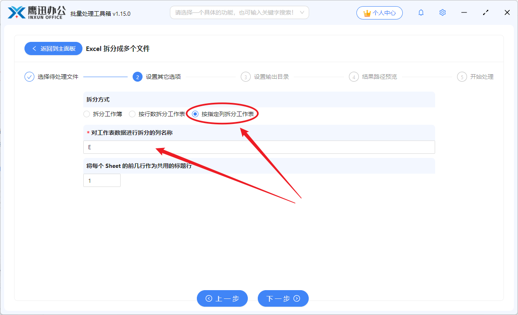This screenshot has height=315, width=518.
Task: Click the header rows field containing 1
Action: pyautogui.click(x=102, y=180)
